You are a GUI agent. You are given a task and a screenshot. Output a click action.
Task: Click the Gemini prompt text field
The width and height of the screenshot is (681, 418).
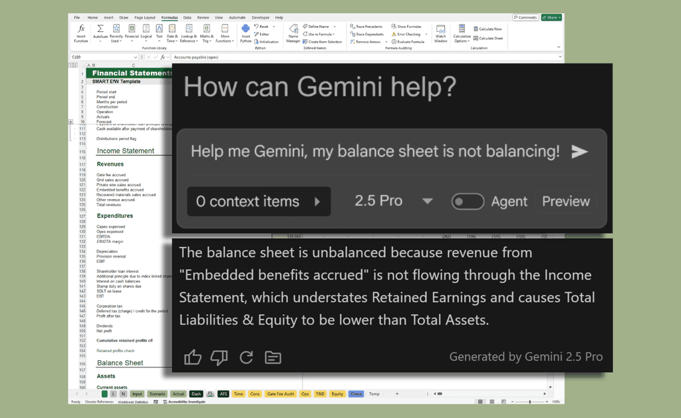tap(375, 152)
